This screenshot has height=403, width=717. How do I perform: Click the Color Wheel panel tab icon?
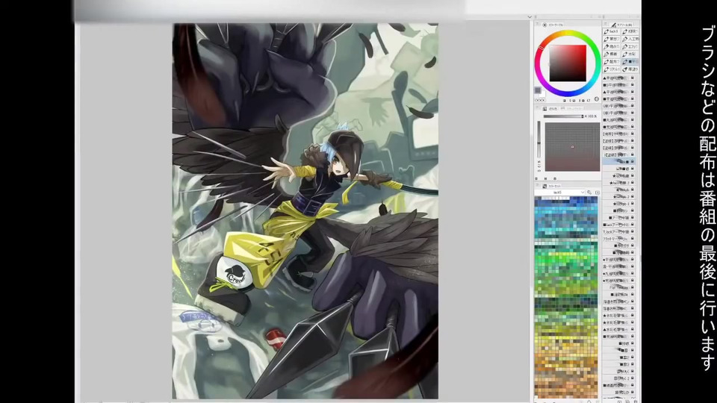(x=544, y=25)
